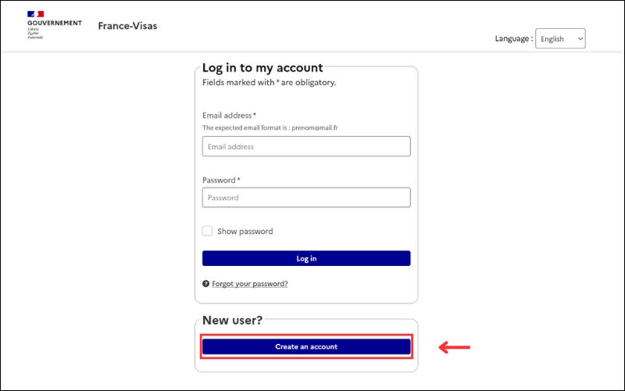Follow the Forgot your password? link

coord(250,284)
